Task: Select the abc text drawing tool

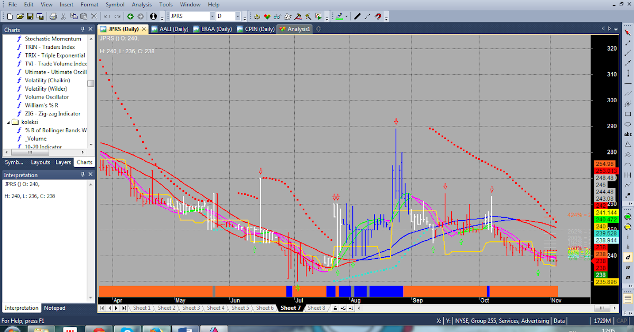Action: (628, 134)
